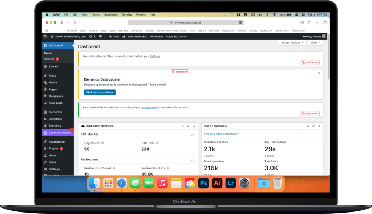Open Appearance in the sidebar
Image resolution: width=372 pixels, height=214 pixels.
pyautogui.click(x=58, y=142)
